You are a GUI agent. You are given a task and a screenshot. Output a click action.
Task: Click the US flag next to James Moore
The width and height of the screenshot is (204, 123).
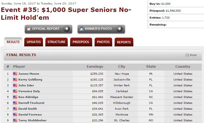point(15,74)
